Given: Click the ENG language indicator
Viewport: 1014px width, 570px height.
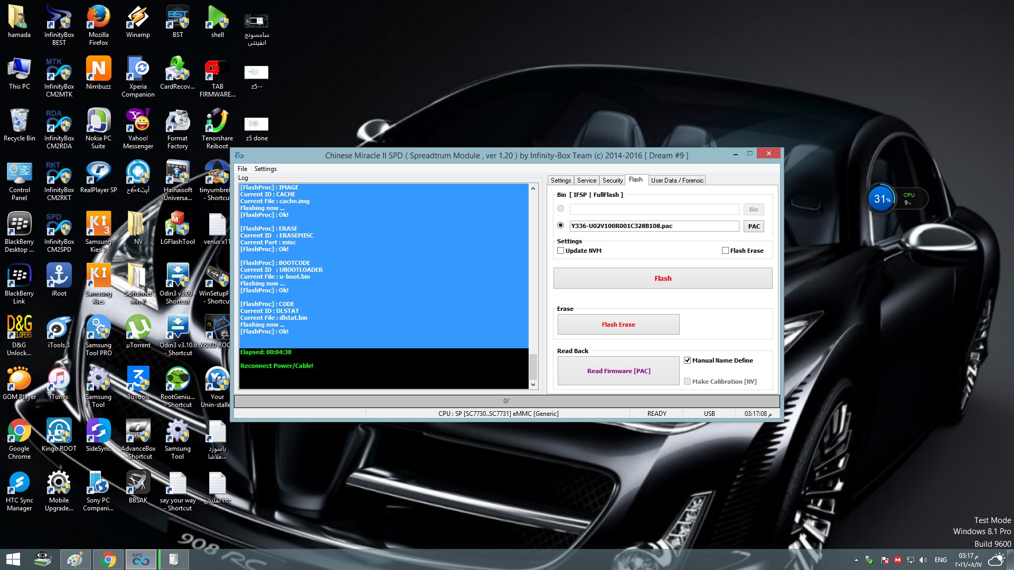Looking at the screenshot, I should coord(941,560).
